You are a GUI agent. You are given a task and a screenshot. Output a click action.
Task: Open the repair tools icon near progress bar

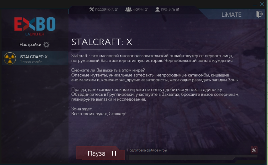[254, 150]
